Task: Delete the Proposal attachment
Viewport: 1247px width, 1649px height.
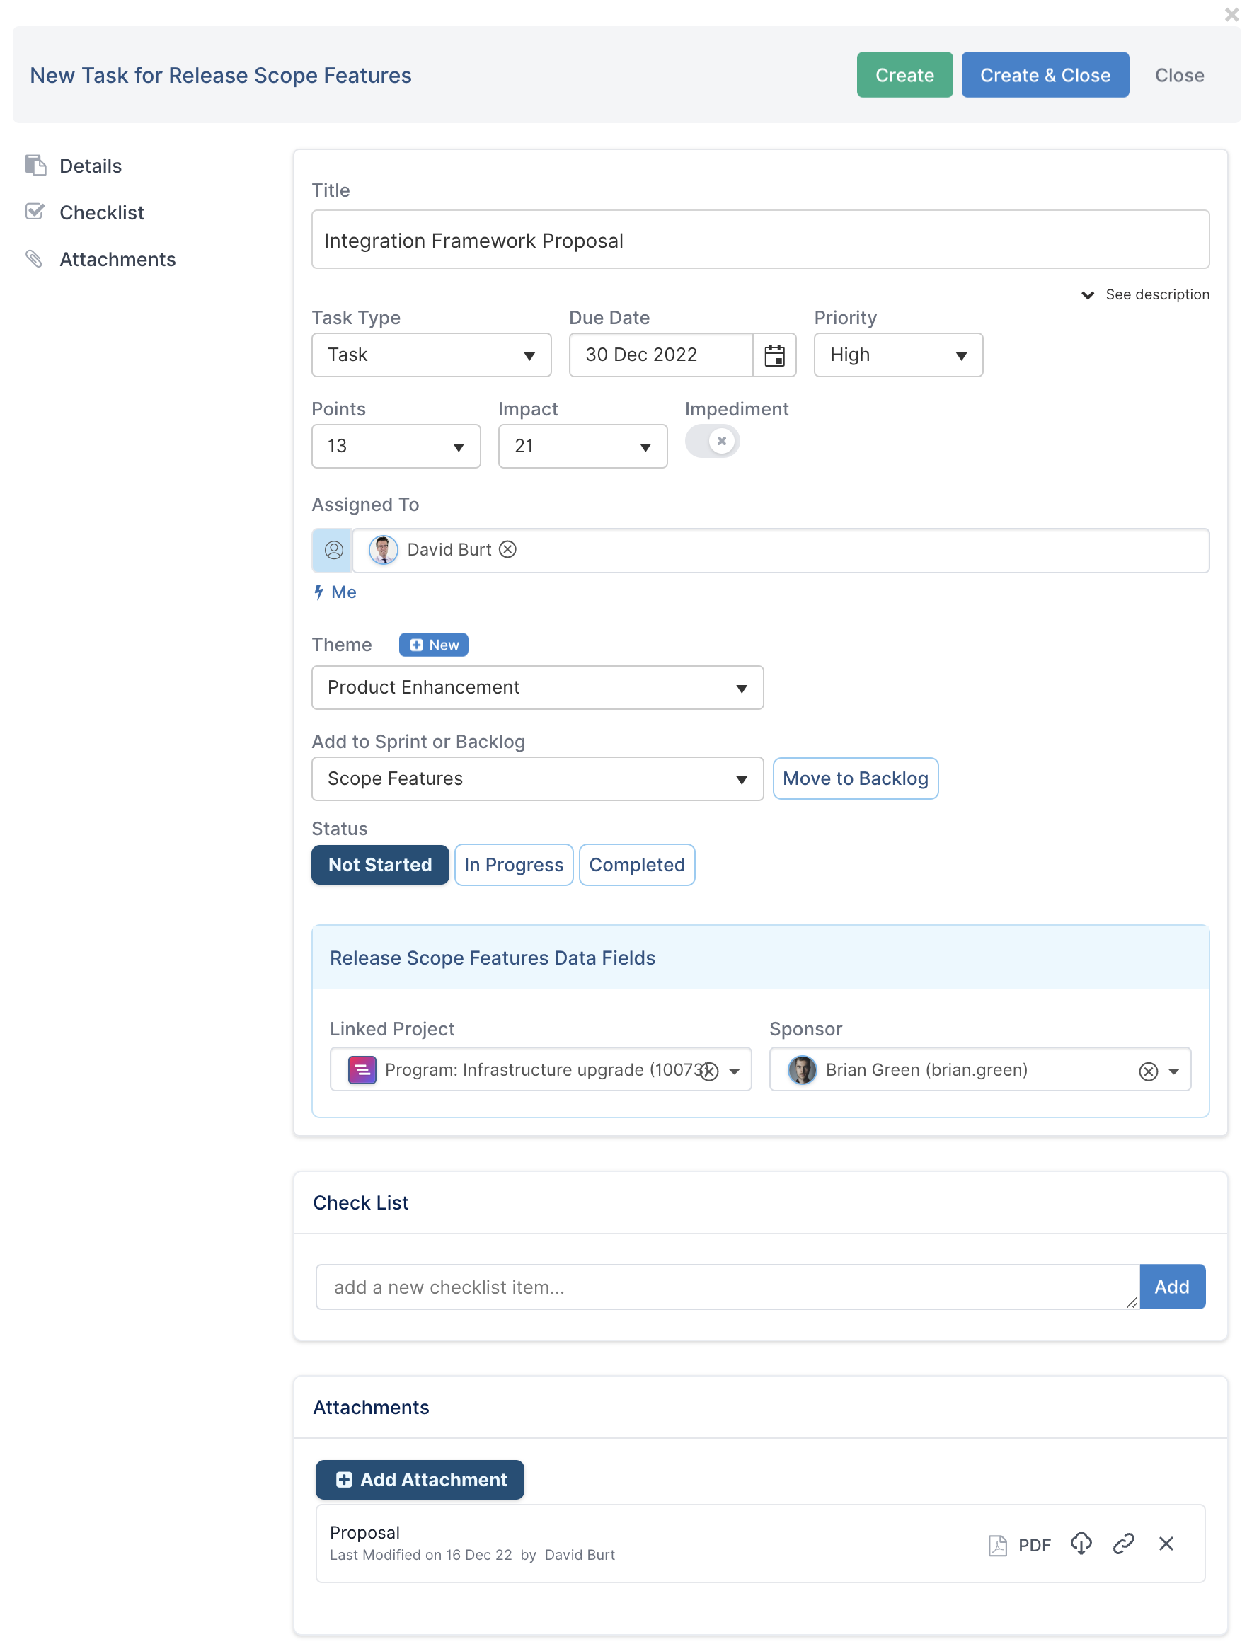Action: pyautogui.click(x=1166, y=1543)
